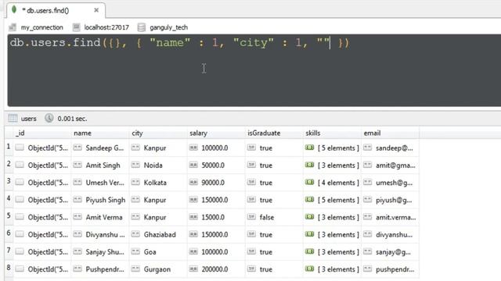501x281 pixels.
Task: Select the sanjay@g... email cell
Action: pos(390,251)
